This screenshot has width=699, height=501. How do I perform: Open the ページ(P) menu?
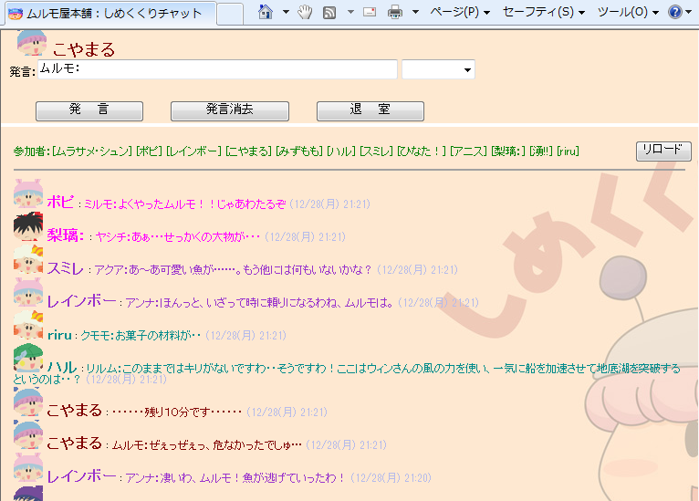(459, 13)
